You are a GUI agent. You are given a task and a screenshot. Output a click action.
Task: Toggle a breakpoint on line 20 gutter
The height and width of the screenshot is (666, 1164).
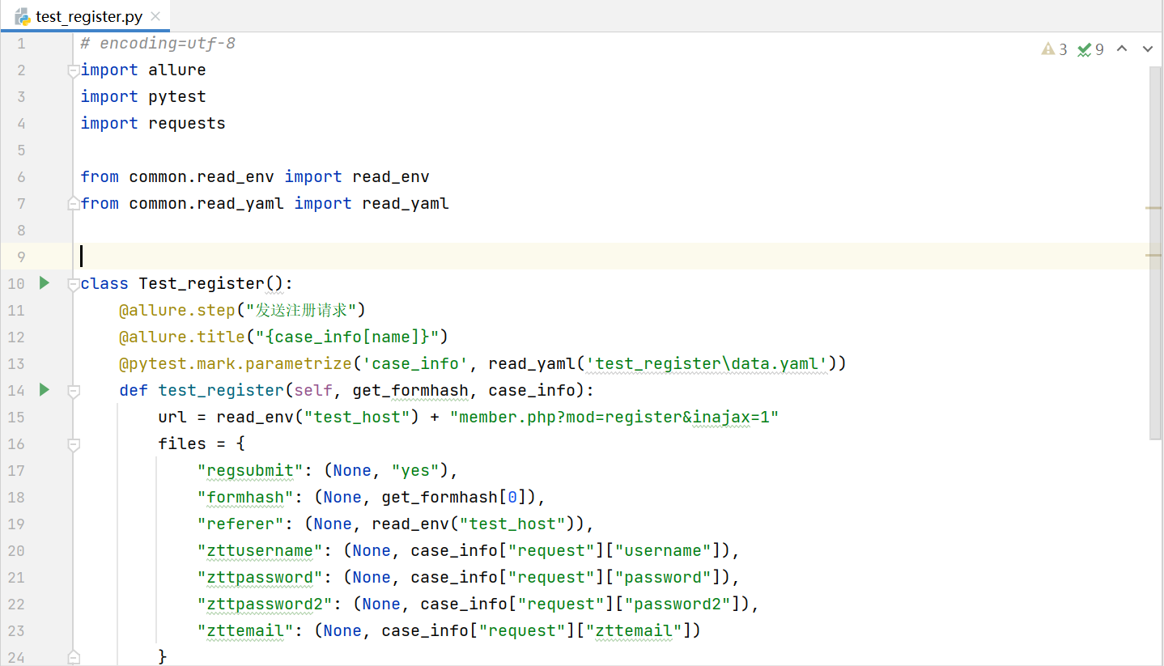tap(49, 550)
